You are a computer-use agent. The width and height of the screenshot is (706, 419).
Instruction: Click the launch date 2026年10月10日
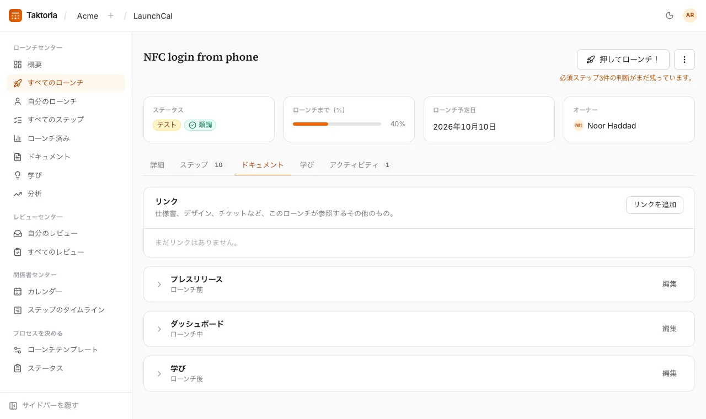click(x=464, y=127)
